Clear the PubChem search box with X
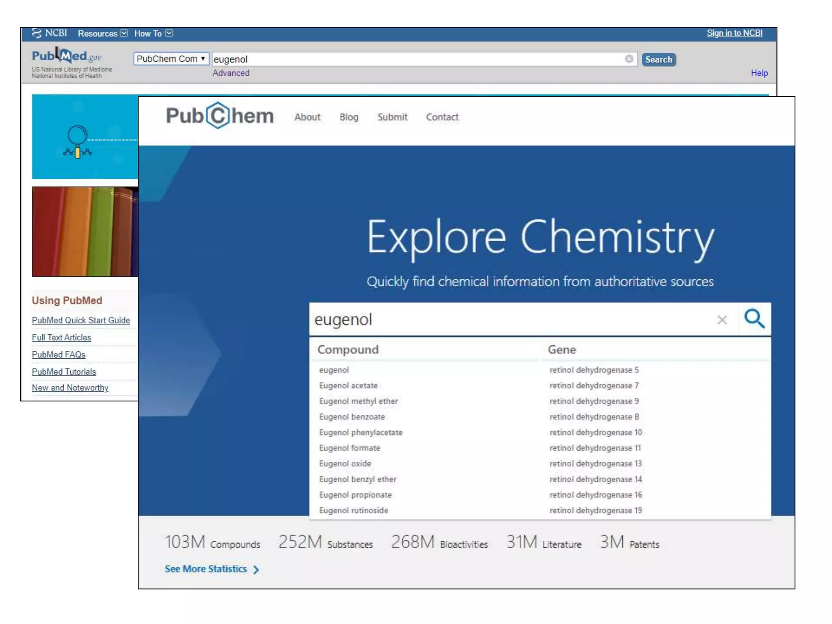The height and width of the screenshot is (624, 832). 721,320
